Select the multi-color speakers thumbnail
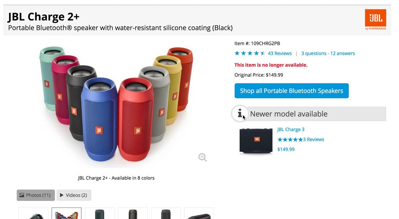 (66, 214)
